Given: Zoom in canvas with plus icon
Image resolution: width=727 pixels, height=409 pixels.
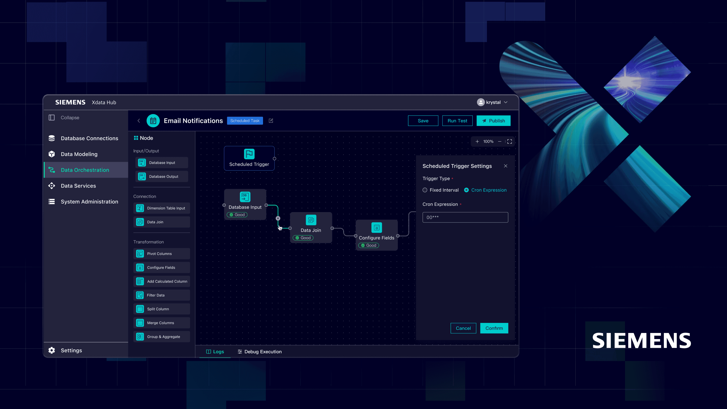Looking at the screenshot, I should [477, 141].
